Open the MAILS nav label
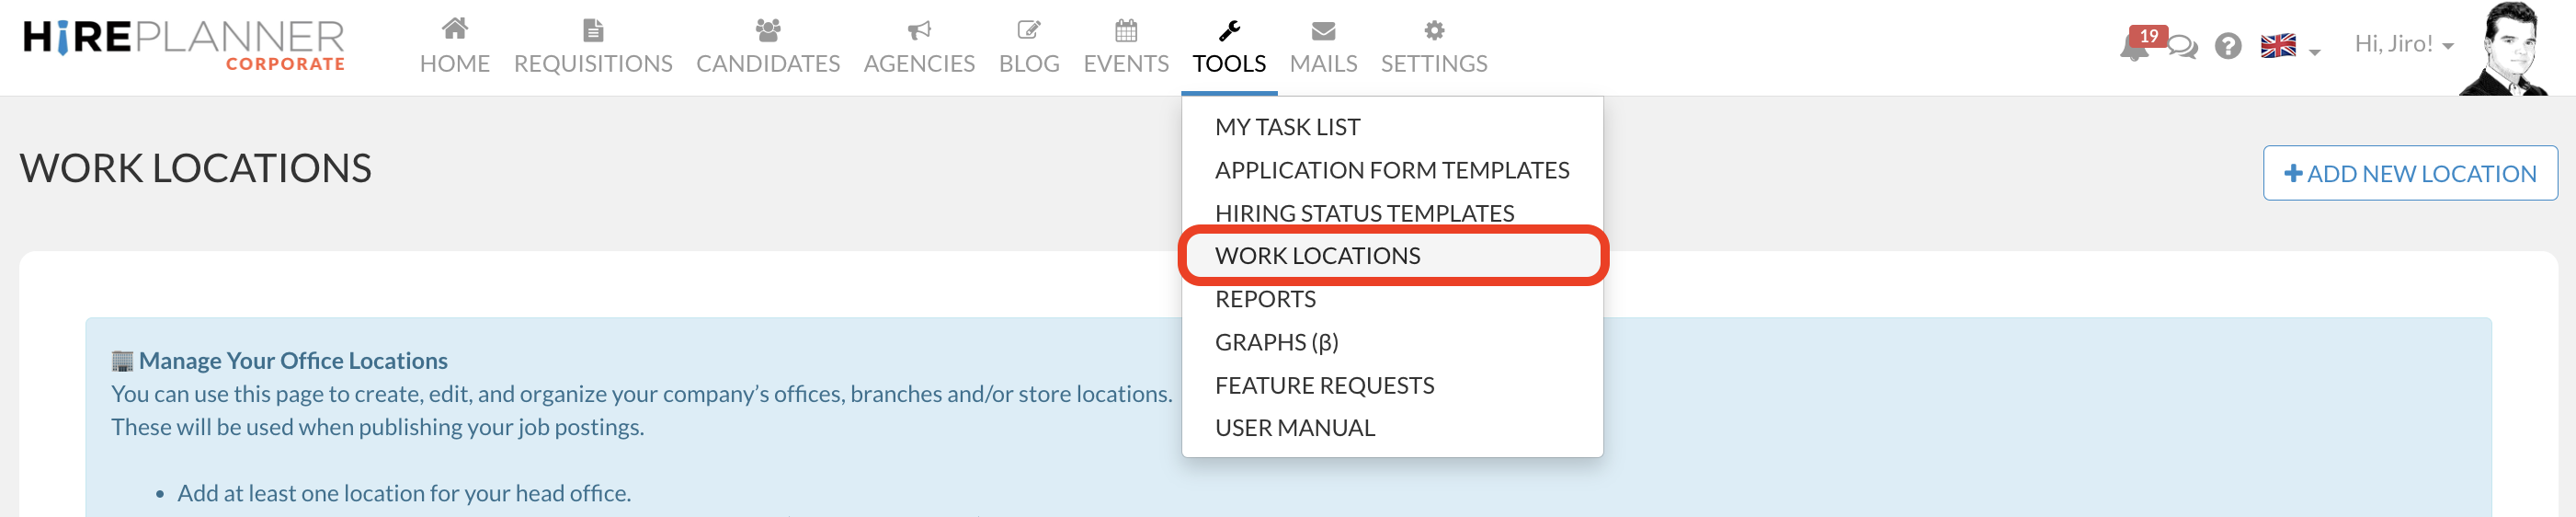 tap(1323, 63)
